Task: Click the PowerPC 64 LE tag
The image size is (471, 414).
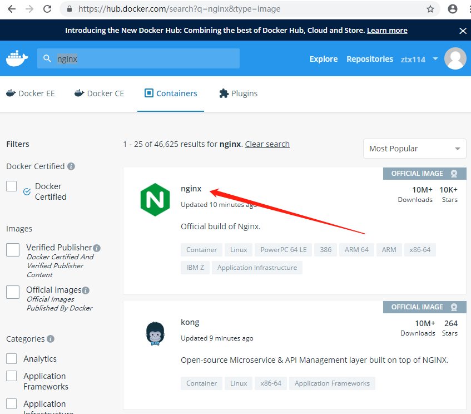Action: pos(283,250)
